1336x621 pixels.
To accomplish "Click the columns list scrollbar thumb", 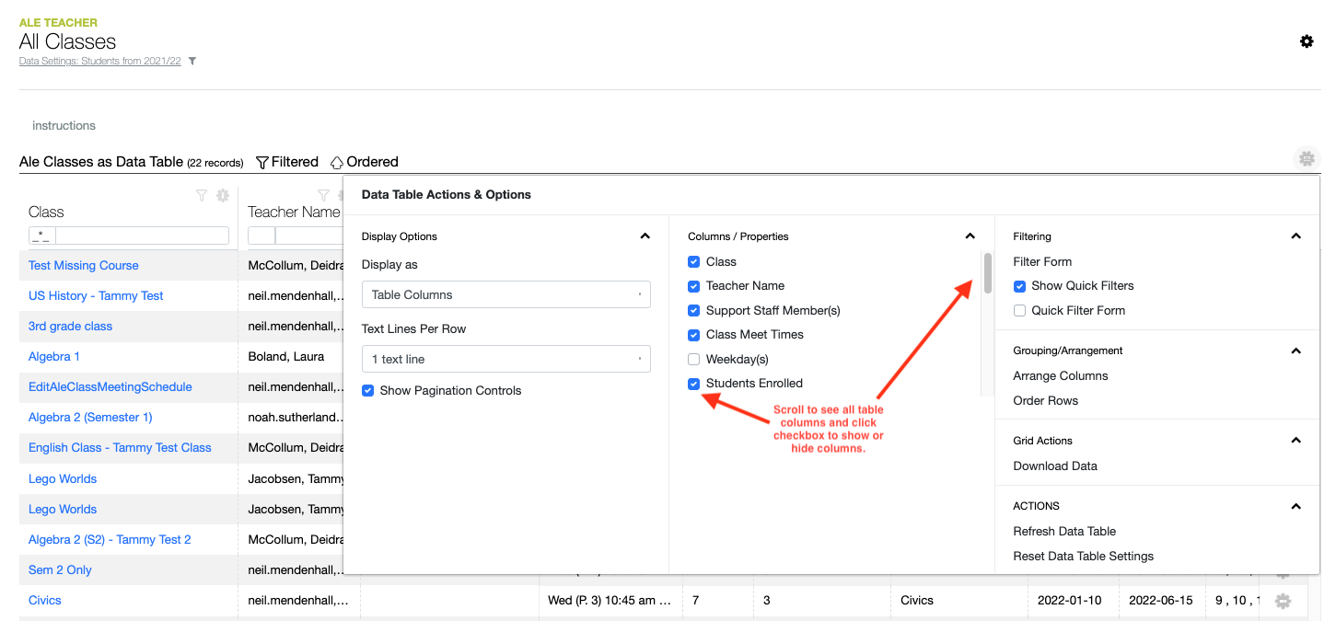I will click(x=987, y=272).
